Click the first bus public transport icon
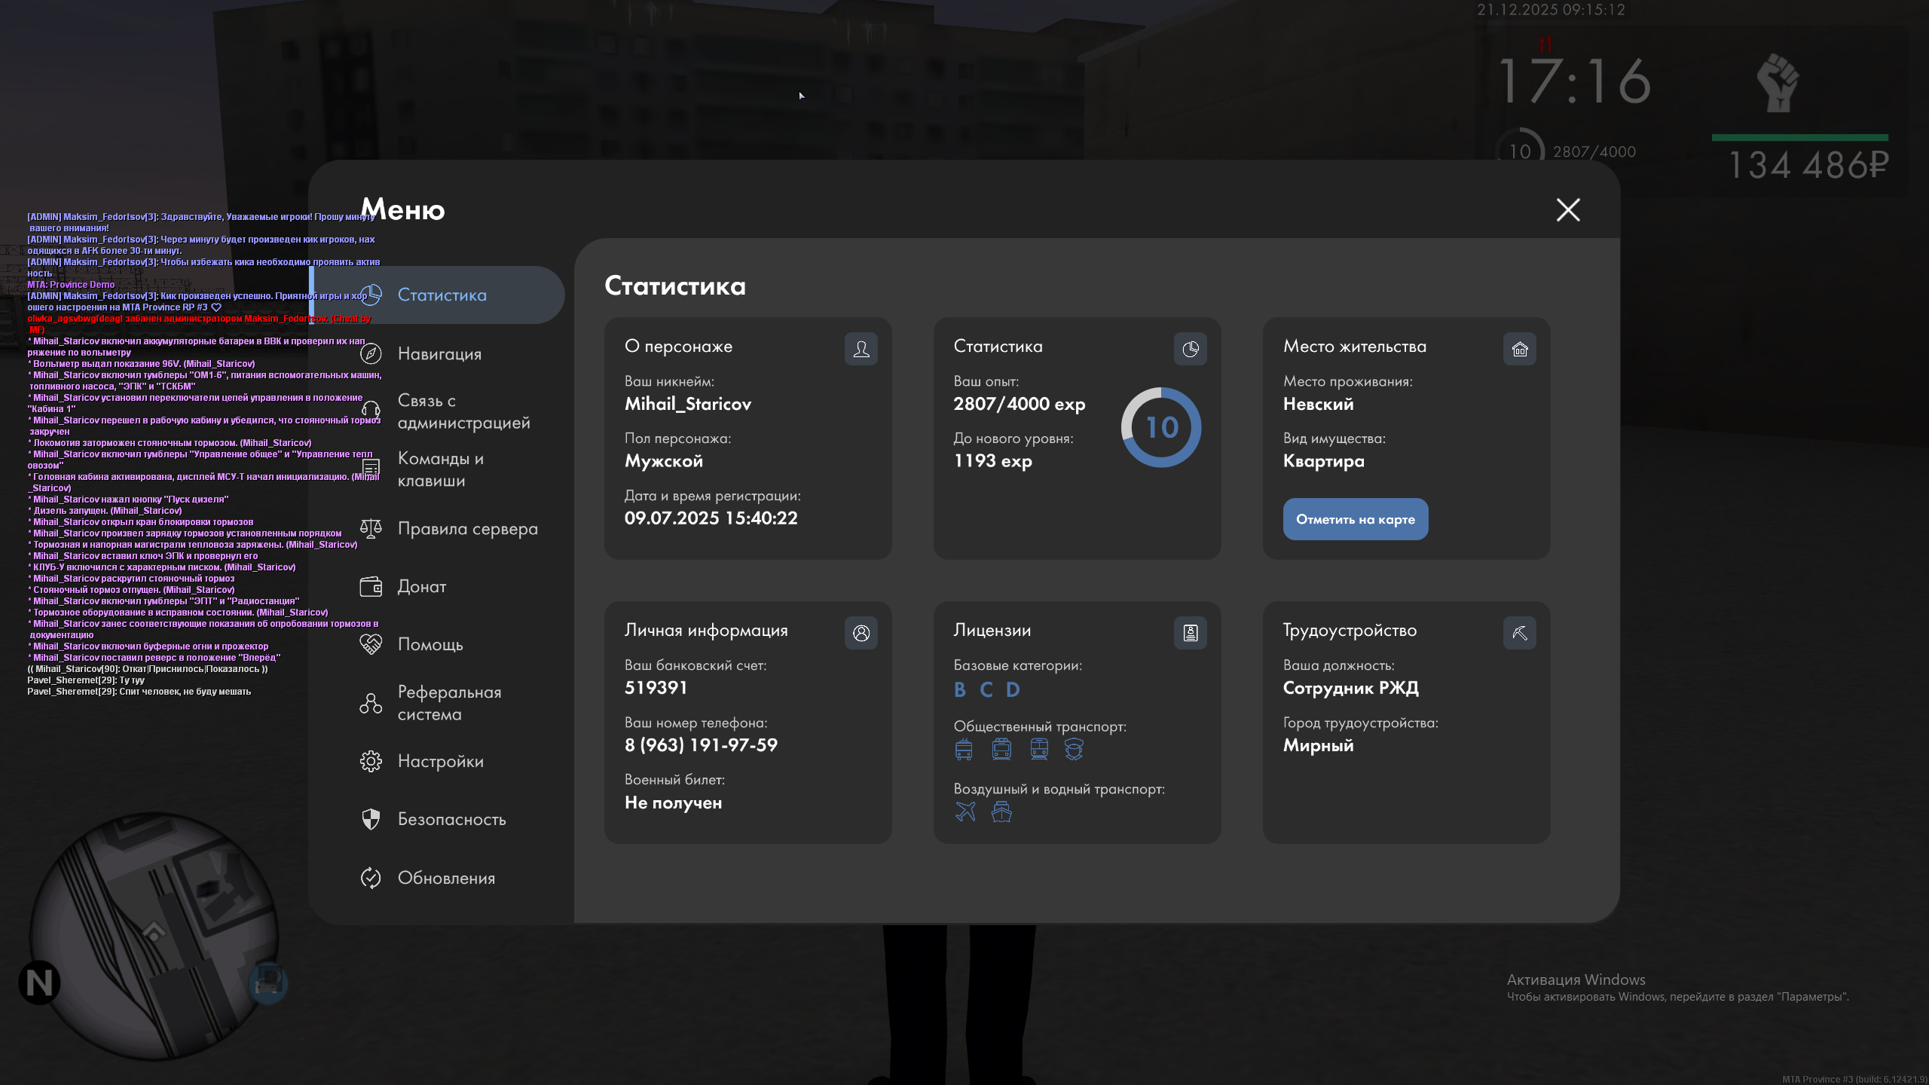 pyautogui.click(x=964, y=749)
